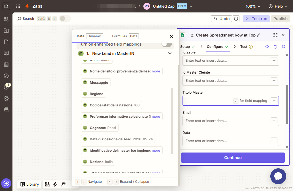Open the Untitled Zap dropdown arrow
The width and height of the screenshot is (293, 191).
point(191,6)
